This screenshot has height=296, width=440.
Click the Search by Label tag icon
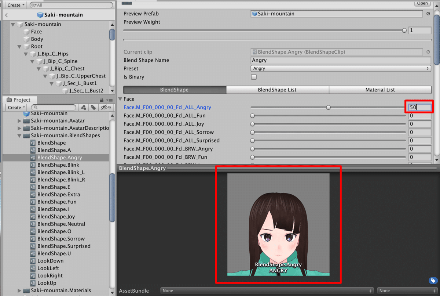[93, 107]
